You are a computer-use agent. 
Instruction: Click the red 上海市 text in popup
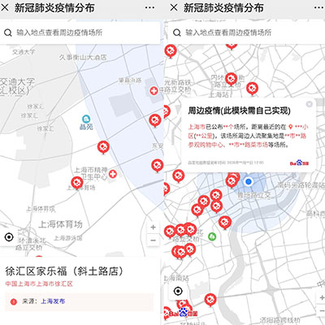pos(197,127)
